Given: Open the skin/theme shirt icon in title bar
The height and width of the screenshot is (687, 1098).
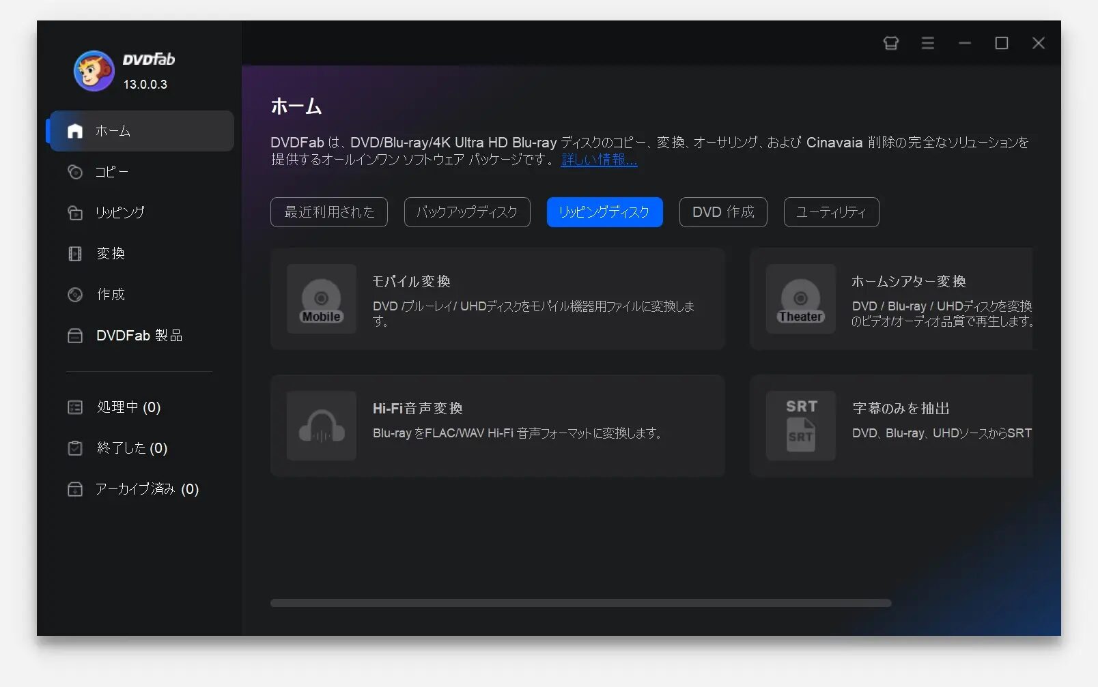Looking at the screenshot, I should (890, 43).
